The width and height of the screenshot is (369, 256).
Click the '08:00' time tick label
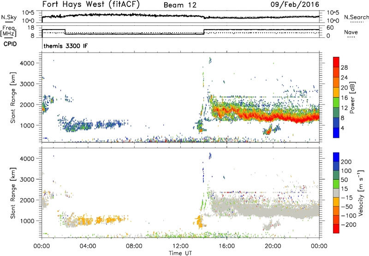[134, 246]
